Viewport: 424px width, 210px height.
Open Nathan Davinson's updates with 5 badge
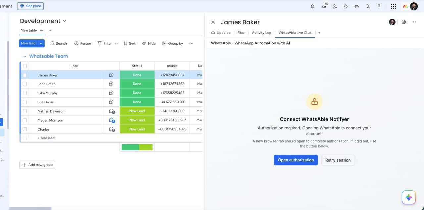(x=112, y=111)
